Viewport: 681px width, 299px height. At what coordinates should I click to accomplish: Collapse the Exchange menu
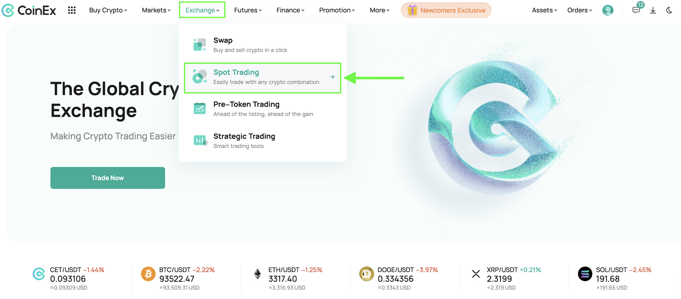click(x=202, y=10)
